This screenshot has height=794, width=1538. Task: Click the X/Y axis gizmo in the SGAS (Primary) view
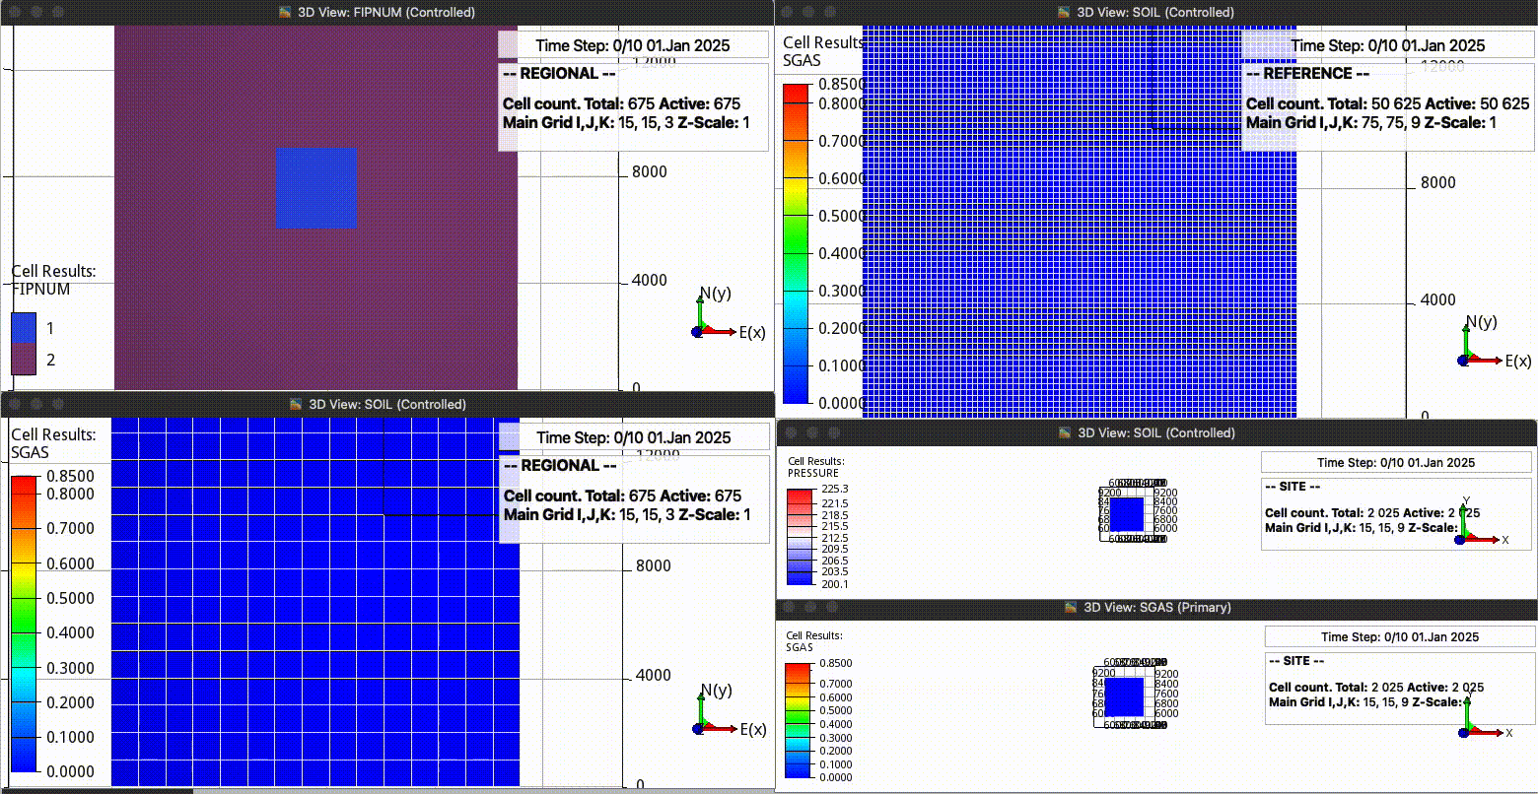tap(1477, 720)
